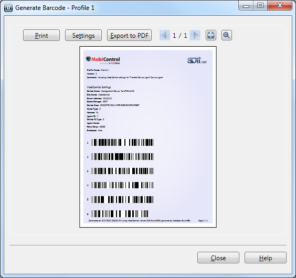Zoom in with the magnifier icon
The height and width of the screenshot is (278, 296).
(227, 35)
